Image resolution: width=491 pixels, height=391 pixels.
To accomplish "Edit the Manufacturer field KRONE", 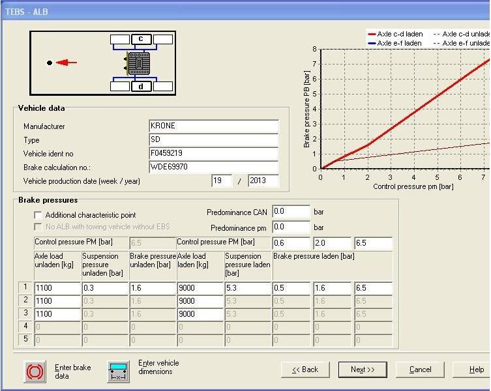I will coord(214,126).
